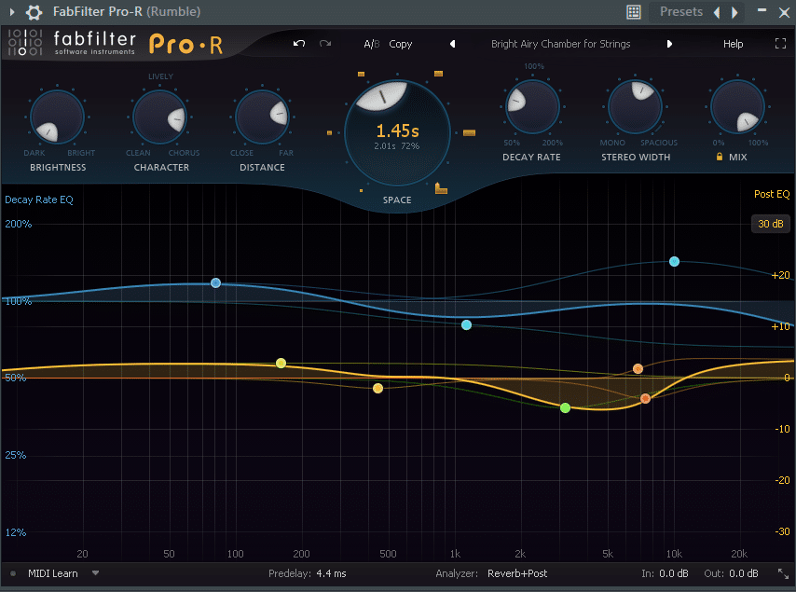796x592 pixels.
Task: Redo the last undone change
Action: click(x=325, y=44)
